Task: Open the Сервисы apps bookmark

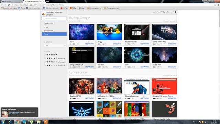Action: point(5,8)
